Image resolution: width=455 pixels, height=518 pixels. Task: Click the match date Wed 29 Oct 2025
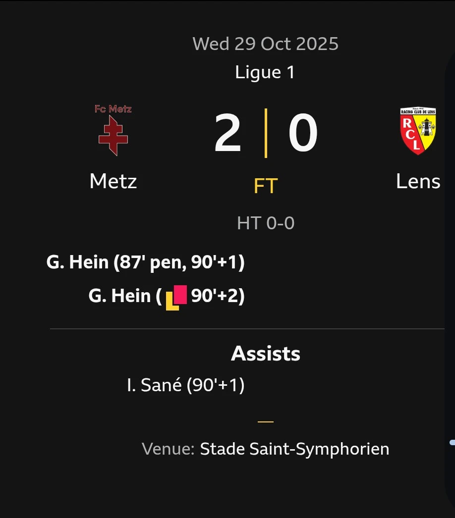click(x=265, y=44)
